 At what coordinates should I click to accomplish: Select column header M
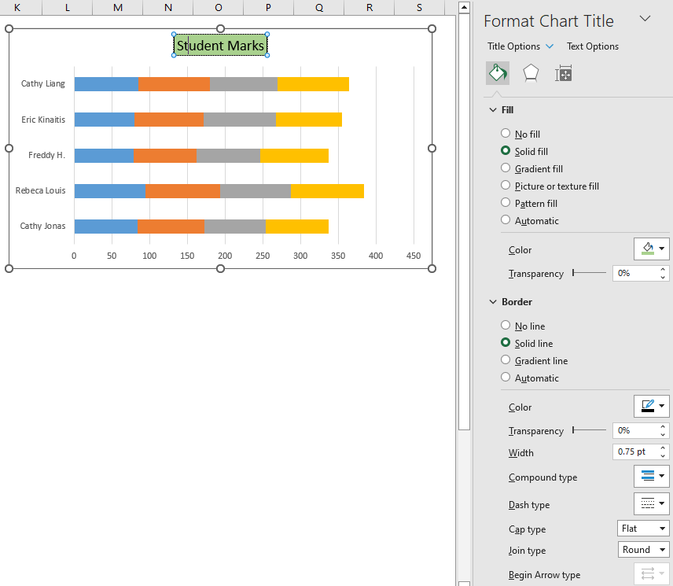coord(118,7)
